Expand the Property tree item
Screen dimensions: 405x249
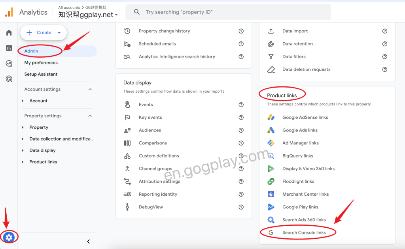pos(23,127)
